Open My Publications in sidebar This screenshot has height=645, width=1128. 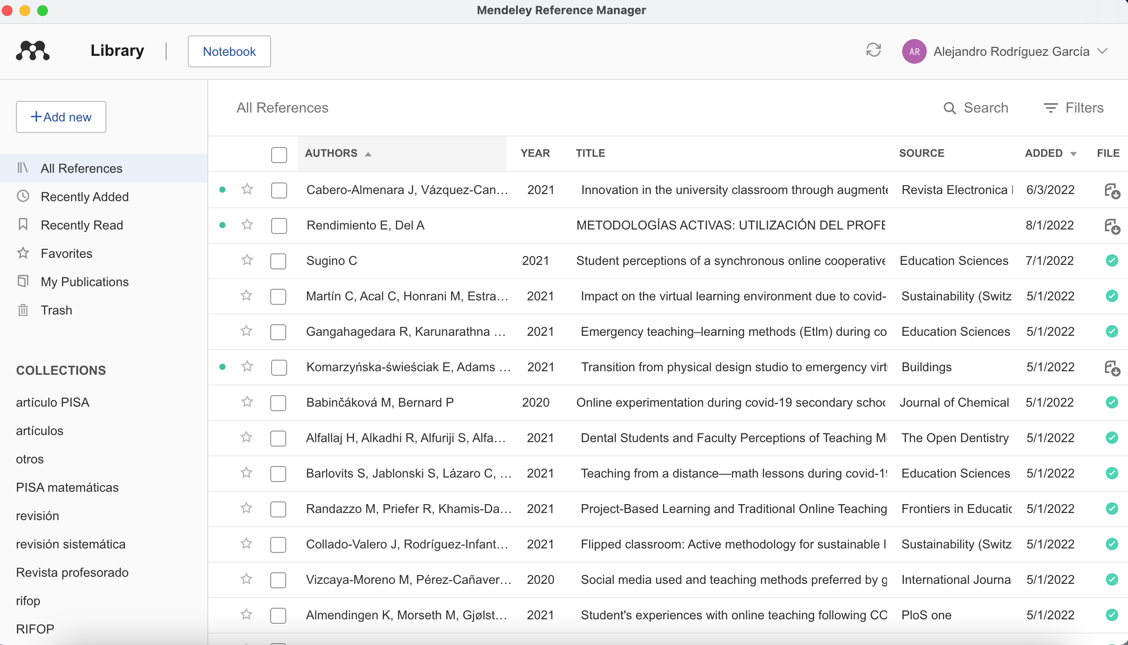tap(104, 282)
